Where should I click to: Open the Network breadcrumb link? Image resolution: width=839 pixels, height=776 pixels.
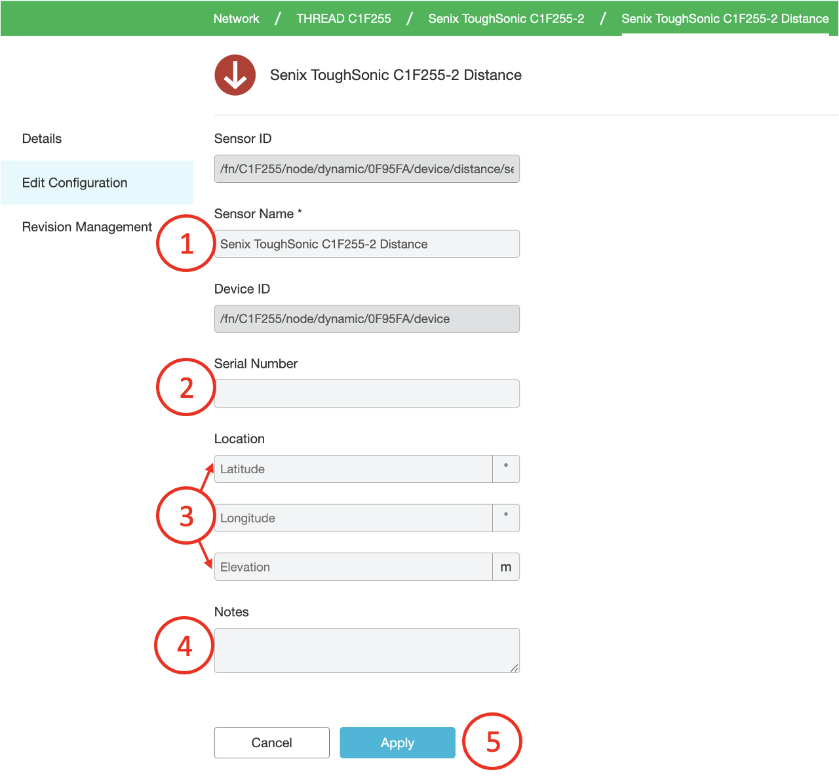click(236, 18)
